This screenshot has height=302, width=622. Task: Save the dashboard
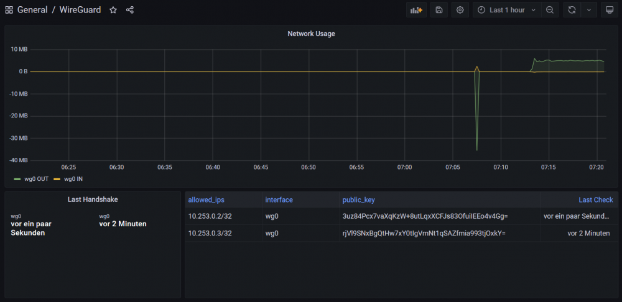click(439, 10)
